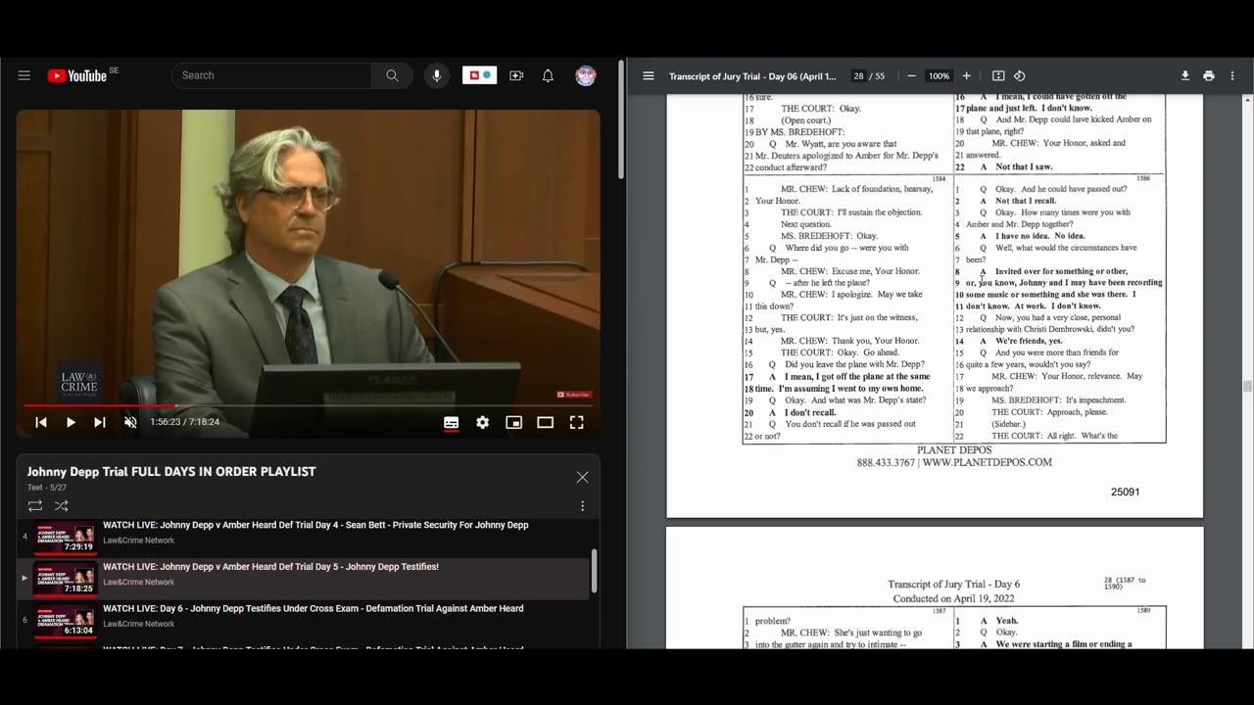The width and height of the screenshot is (1254, 705).
Task: Click the PDF viewer vertical scrollbar thumb
Action: click(x=1247, y=386)
